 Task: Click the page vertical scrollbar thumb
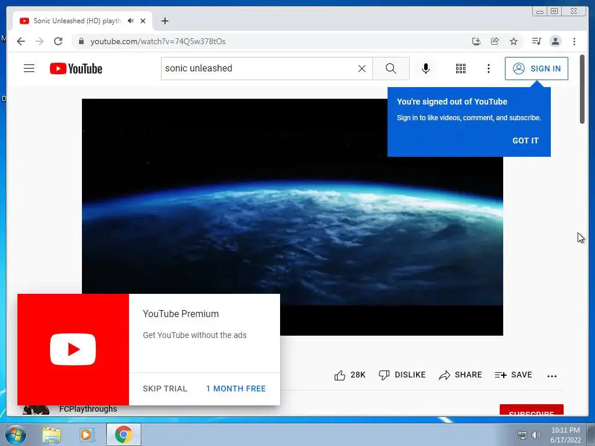tap(582, 89)
